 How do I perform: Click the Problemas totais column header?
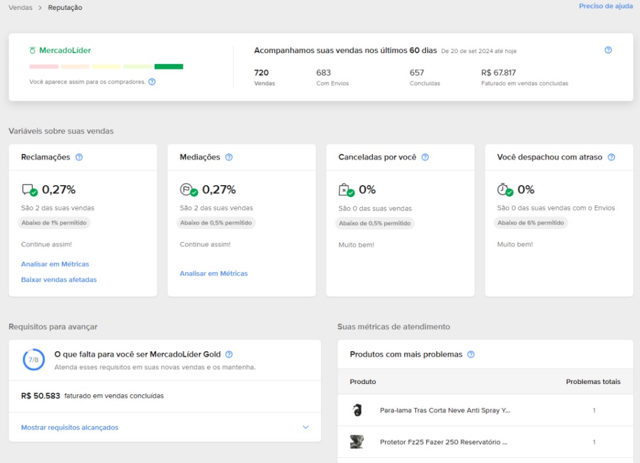(x=593, y=382)
